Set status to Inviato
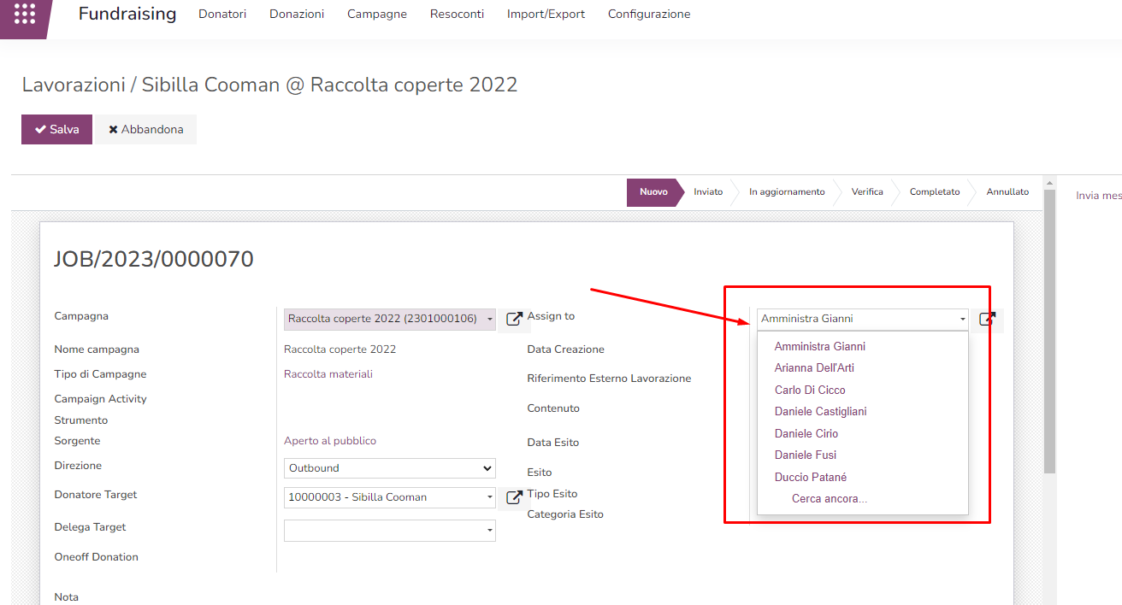1122x605 pixels. (708, 192)
